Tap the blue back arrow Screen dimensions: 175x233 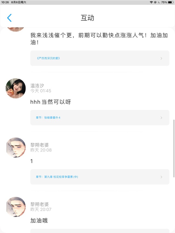tap(9, 18)
